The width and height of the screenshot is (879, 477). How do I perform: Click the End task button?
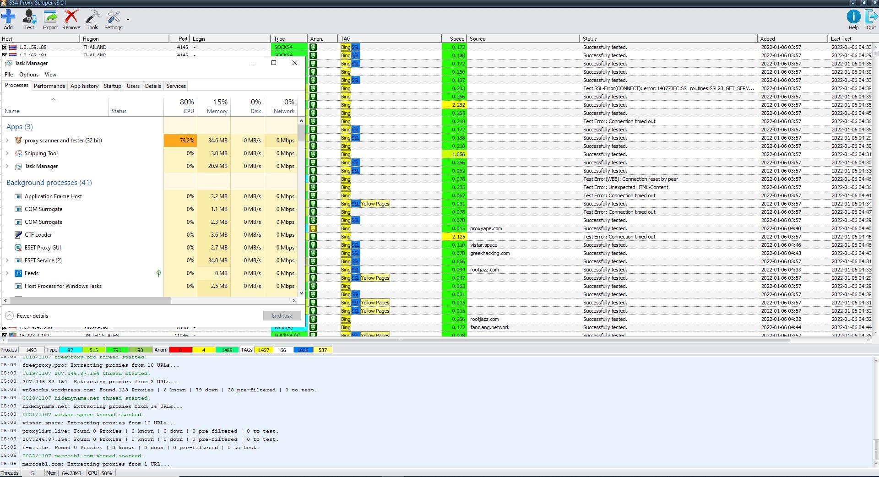282,316
